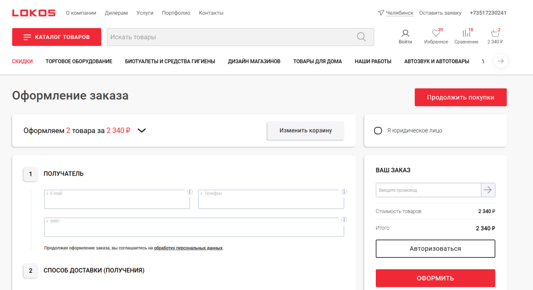Expand the order items chevron
The width and height of the screenshot is (533, 290).
[x=142, y=130]
